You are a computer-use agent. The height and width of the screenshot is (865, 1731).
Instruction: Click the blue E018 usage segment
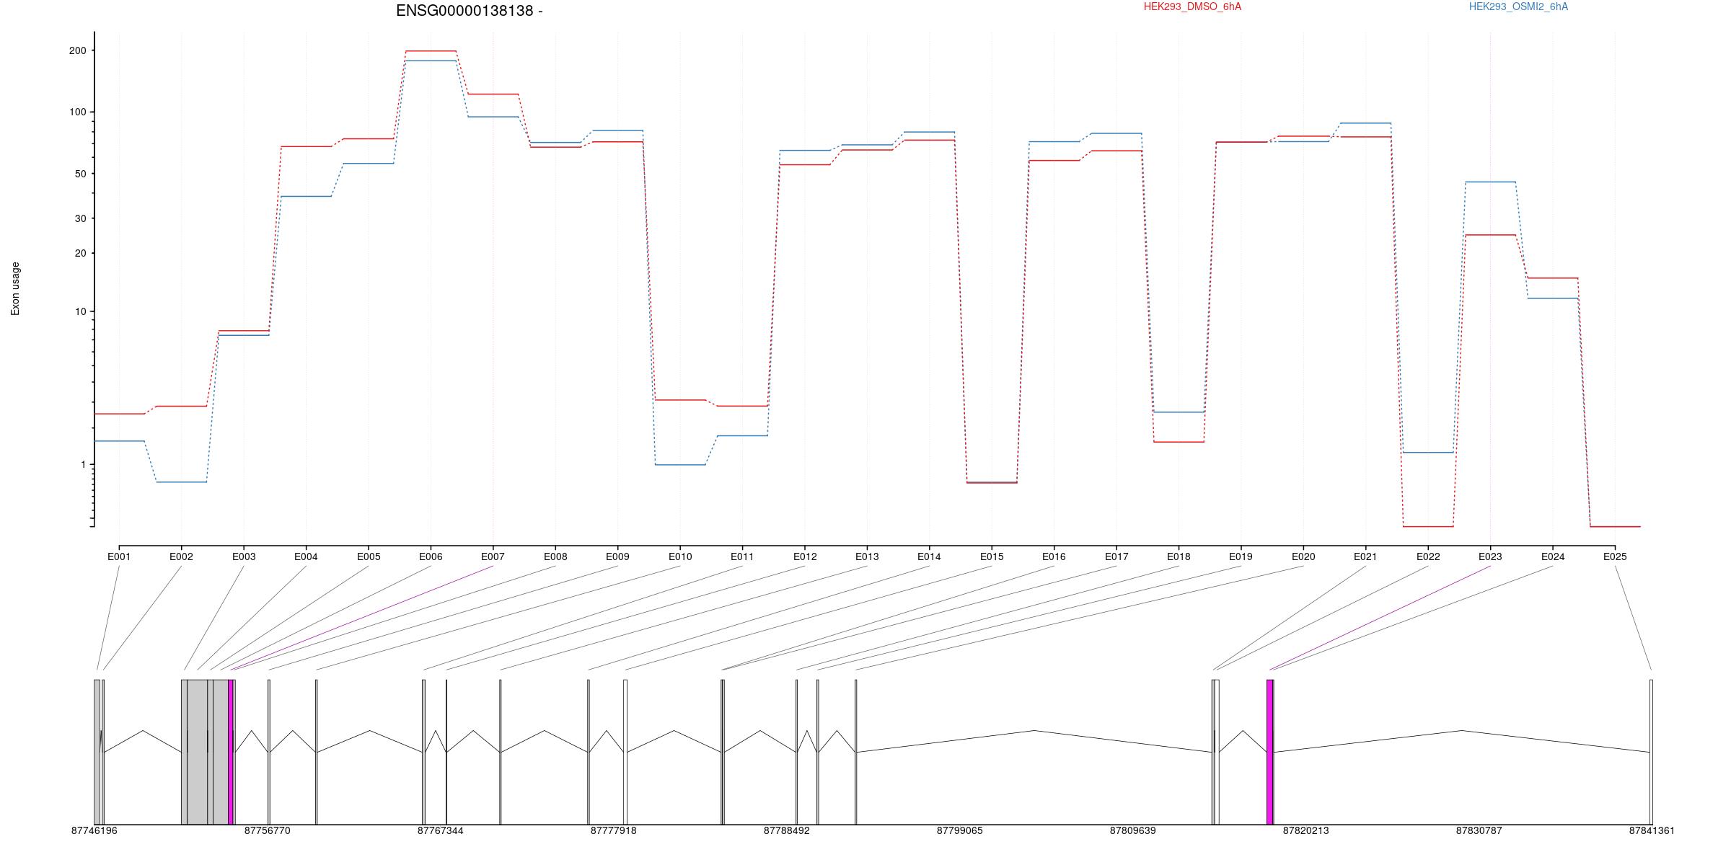(1179, 412)
